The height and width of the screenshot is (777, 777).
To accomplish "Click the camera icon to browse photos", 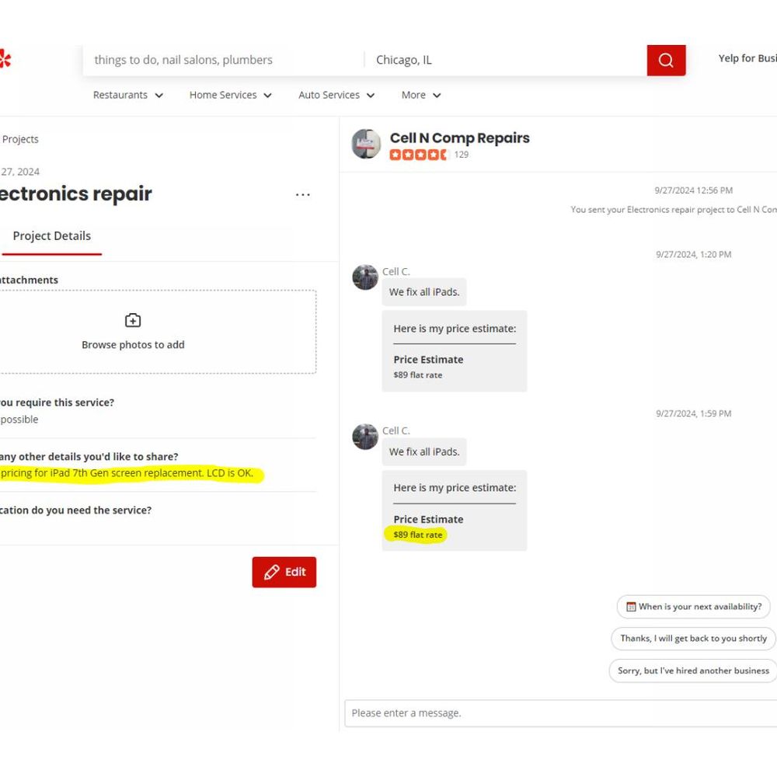I will click(133, 320).
